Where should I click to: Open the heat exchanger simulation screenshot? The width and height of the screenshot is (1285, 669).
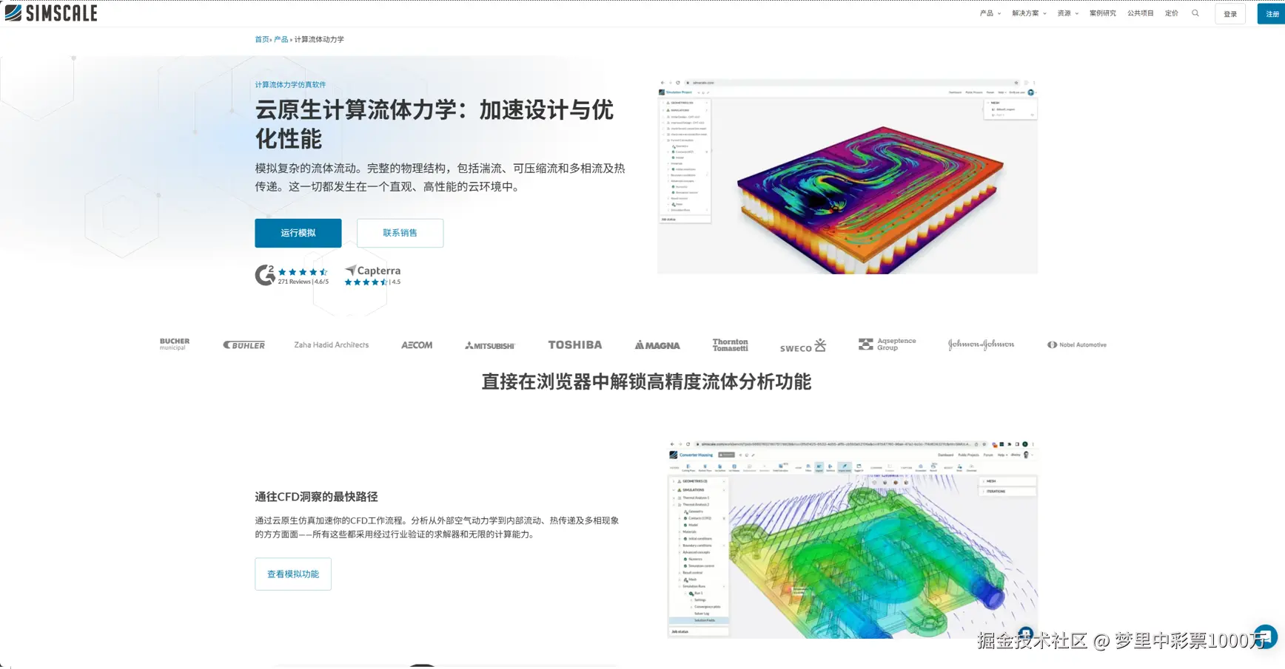847,176
